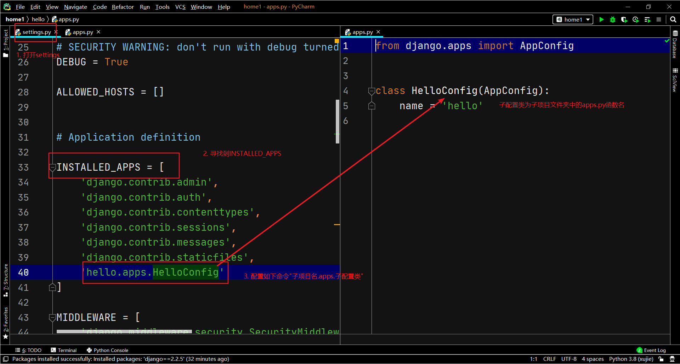The height and width of the screenshot is (364, 680).
Task: Click the green inspection checkmark in right editor
Action: (667, 41)
